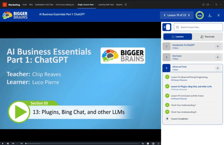Image resolution: width=224 pixels, height=145 pixels.
Task: Open the Posts tab
Action: [25, 4]
